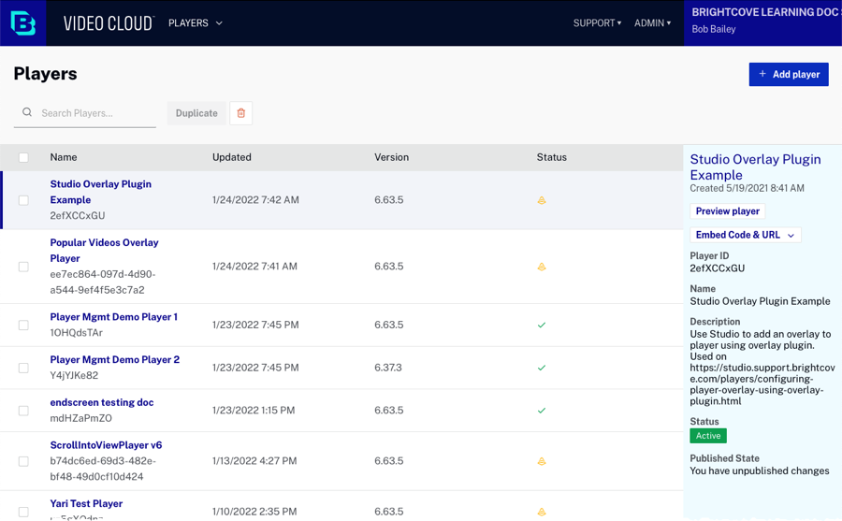
Task: Click the search magnifier icon
Action: tap(26, 113)
